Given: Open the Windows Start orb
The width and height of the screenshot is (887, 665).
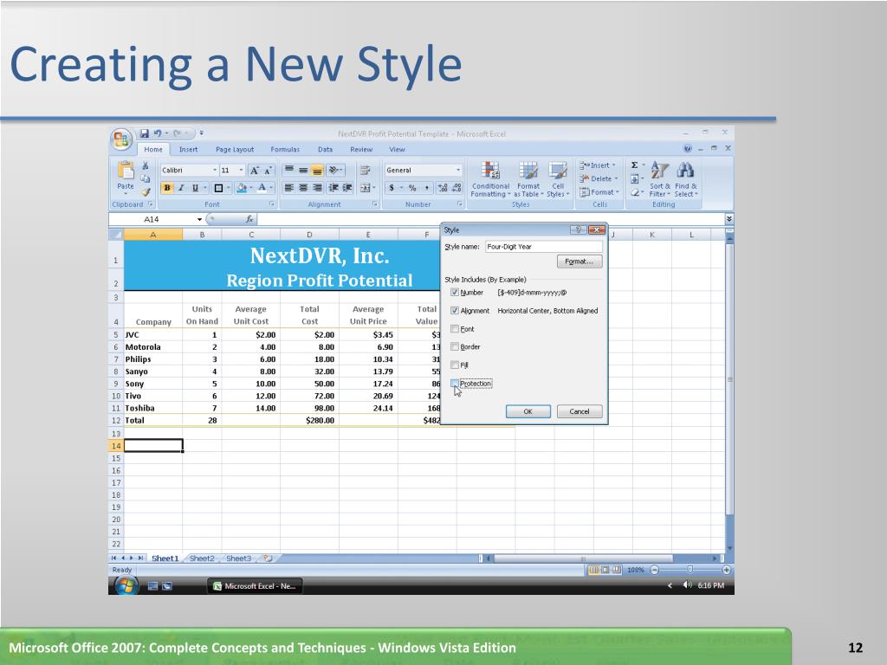Looking at the screenshot, I should pyautogui.click(x=126, y=585).
